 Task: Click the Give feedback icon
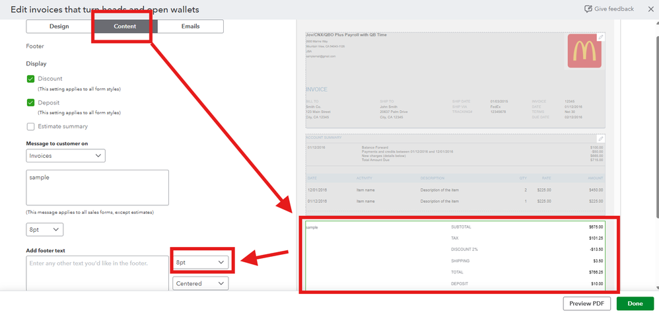tap(588, 9)
